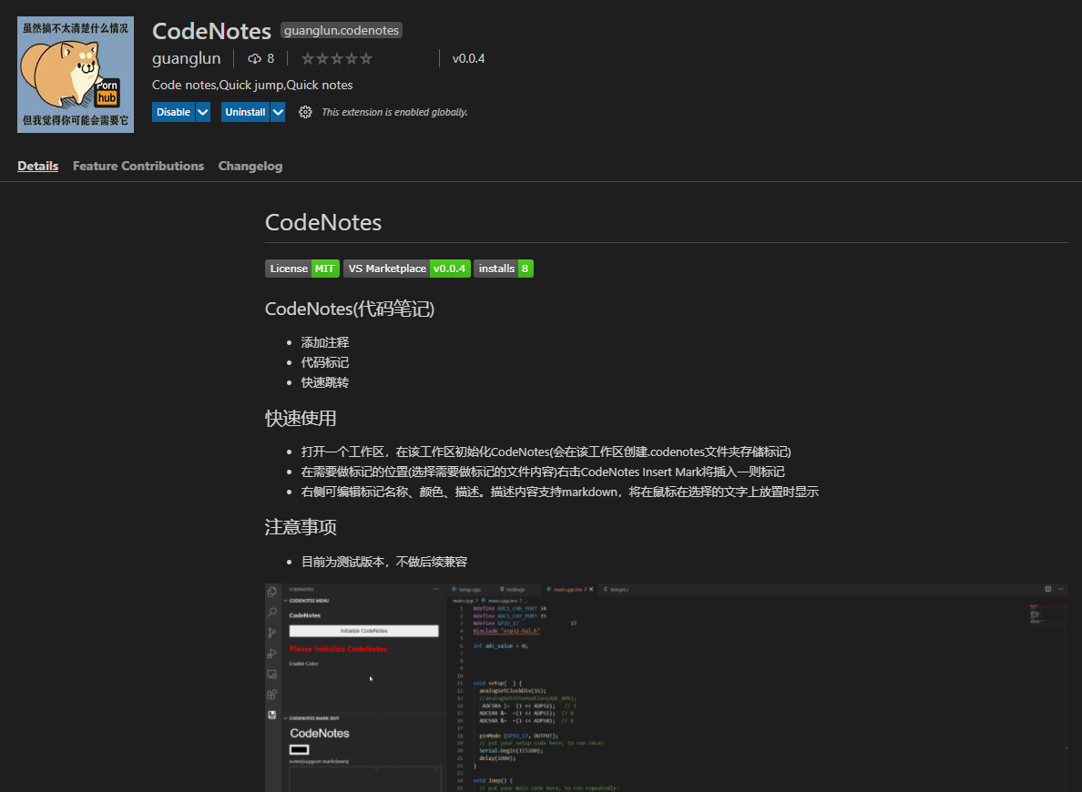Disable the CodeNotes extension

[173, 112]
